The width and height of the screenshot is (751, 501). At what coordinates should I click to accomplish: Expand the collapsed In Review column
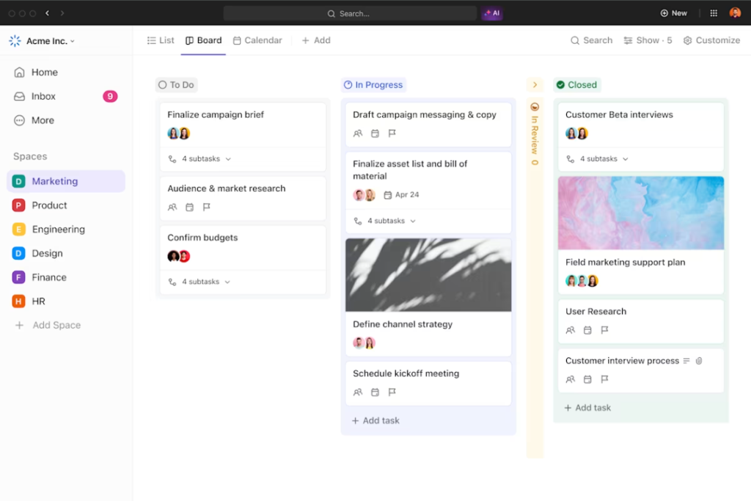(535, 85)
